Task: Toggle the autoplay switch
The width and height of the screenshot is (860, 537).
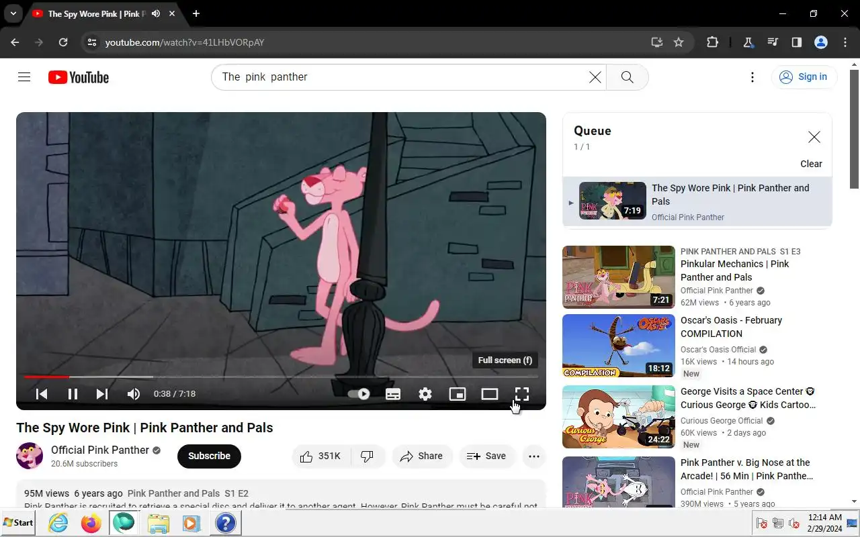Action: click(359, 394)
